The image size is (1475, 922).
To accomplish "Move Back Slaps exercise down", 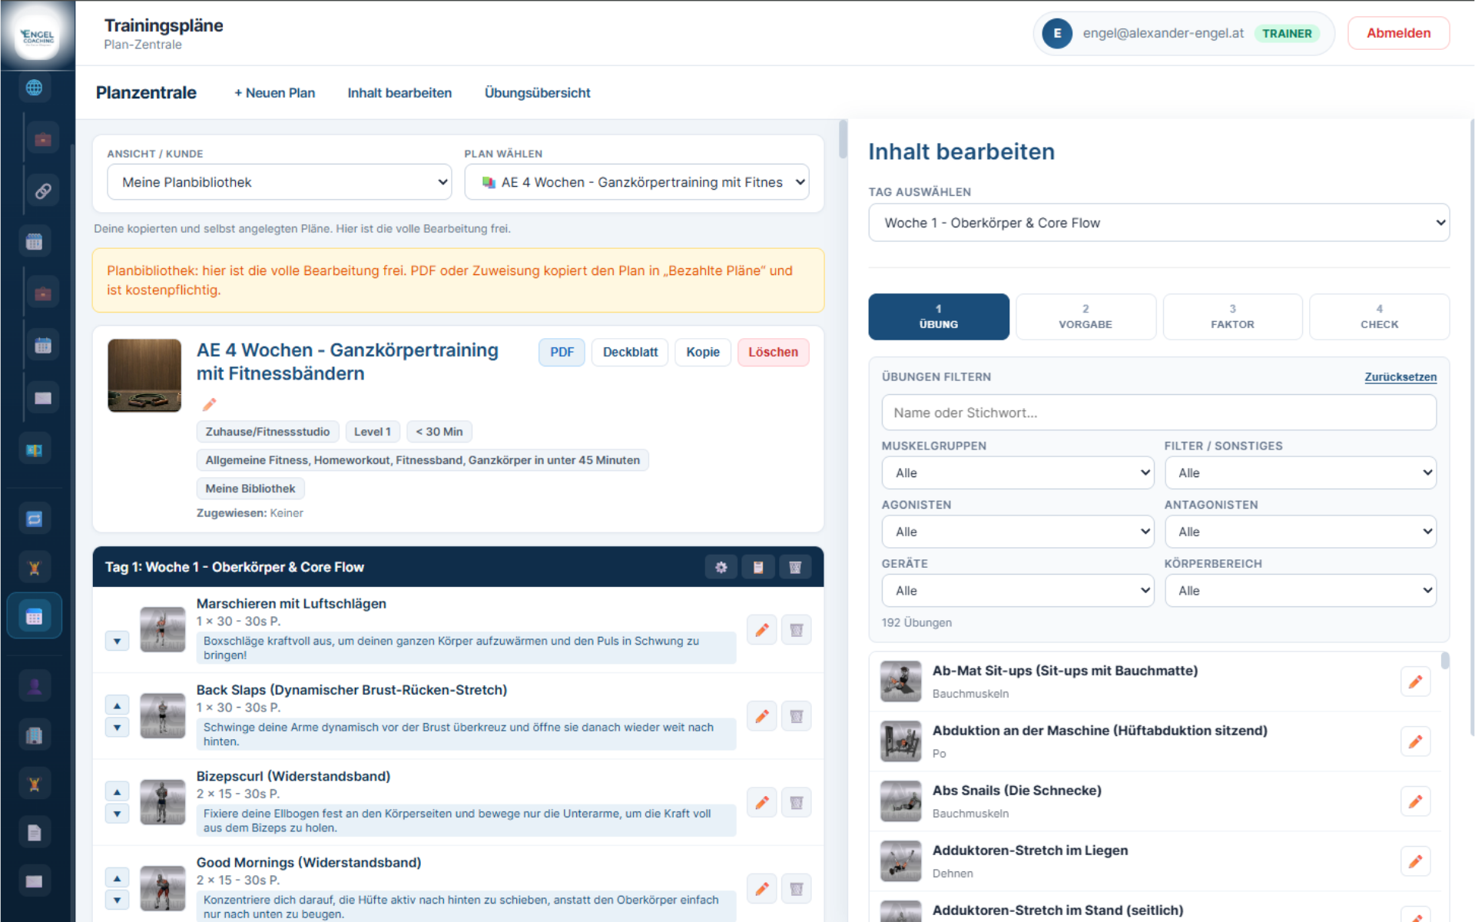I will pyautogui.click(x=117, y=727).
